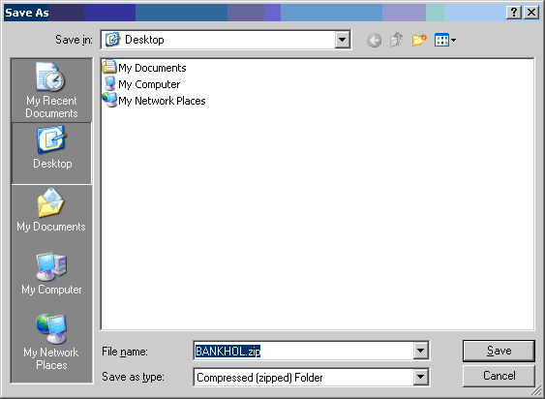Create a new folder
Viewport: 545px width, 399px height.
(419, 40)
